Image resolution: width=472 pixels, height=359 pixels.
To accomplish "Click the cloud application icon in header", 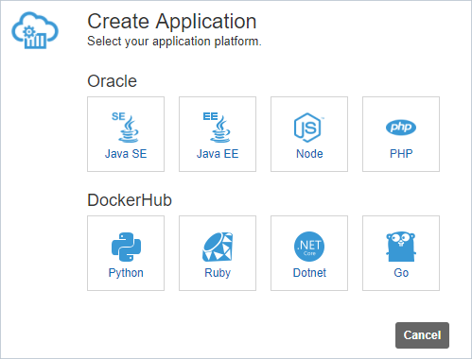I will click(x=35, y=30).
